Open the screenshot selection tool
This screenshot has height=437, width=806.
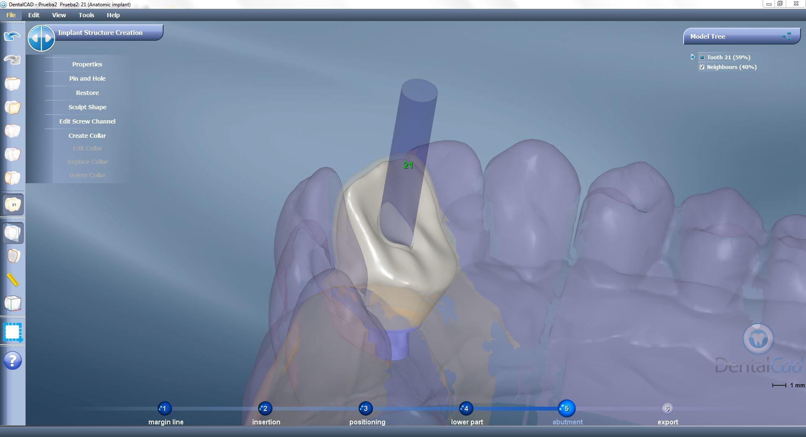(x=13, y=332)
